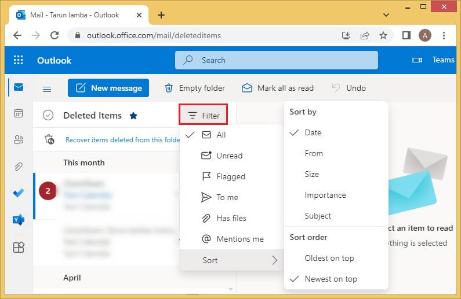The image size is (461, 299).
Task: Select Size in Sort by
Action: click(336, 175)
